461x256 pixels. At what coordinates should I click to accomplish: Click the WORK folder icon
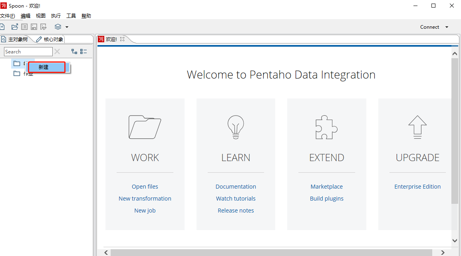coord(145,127)
